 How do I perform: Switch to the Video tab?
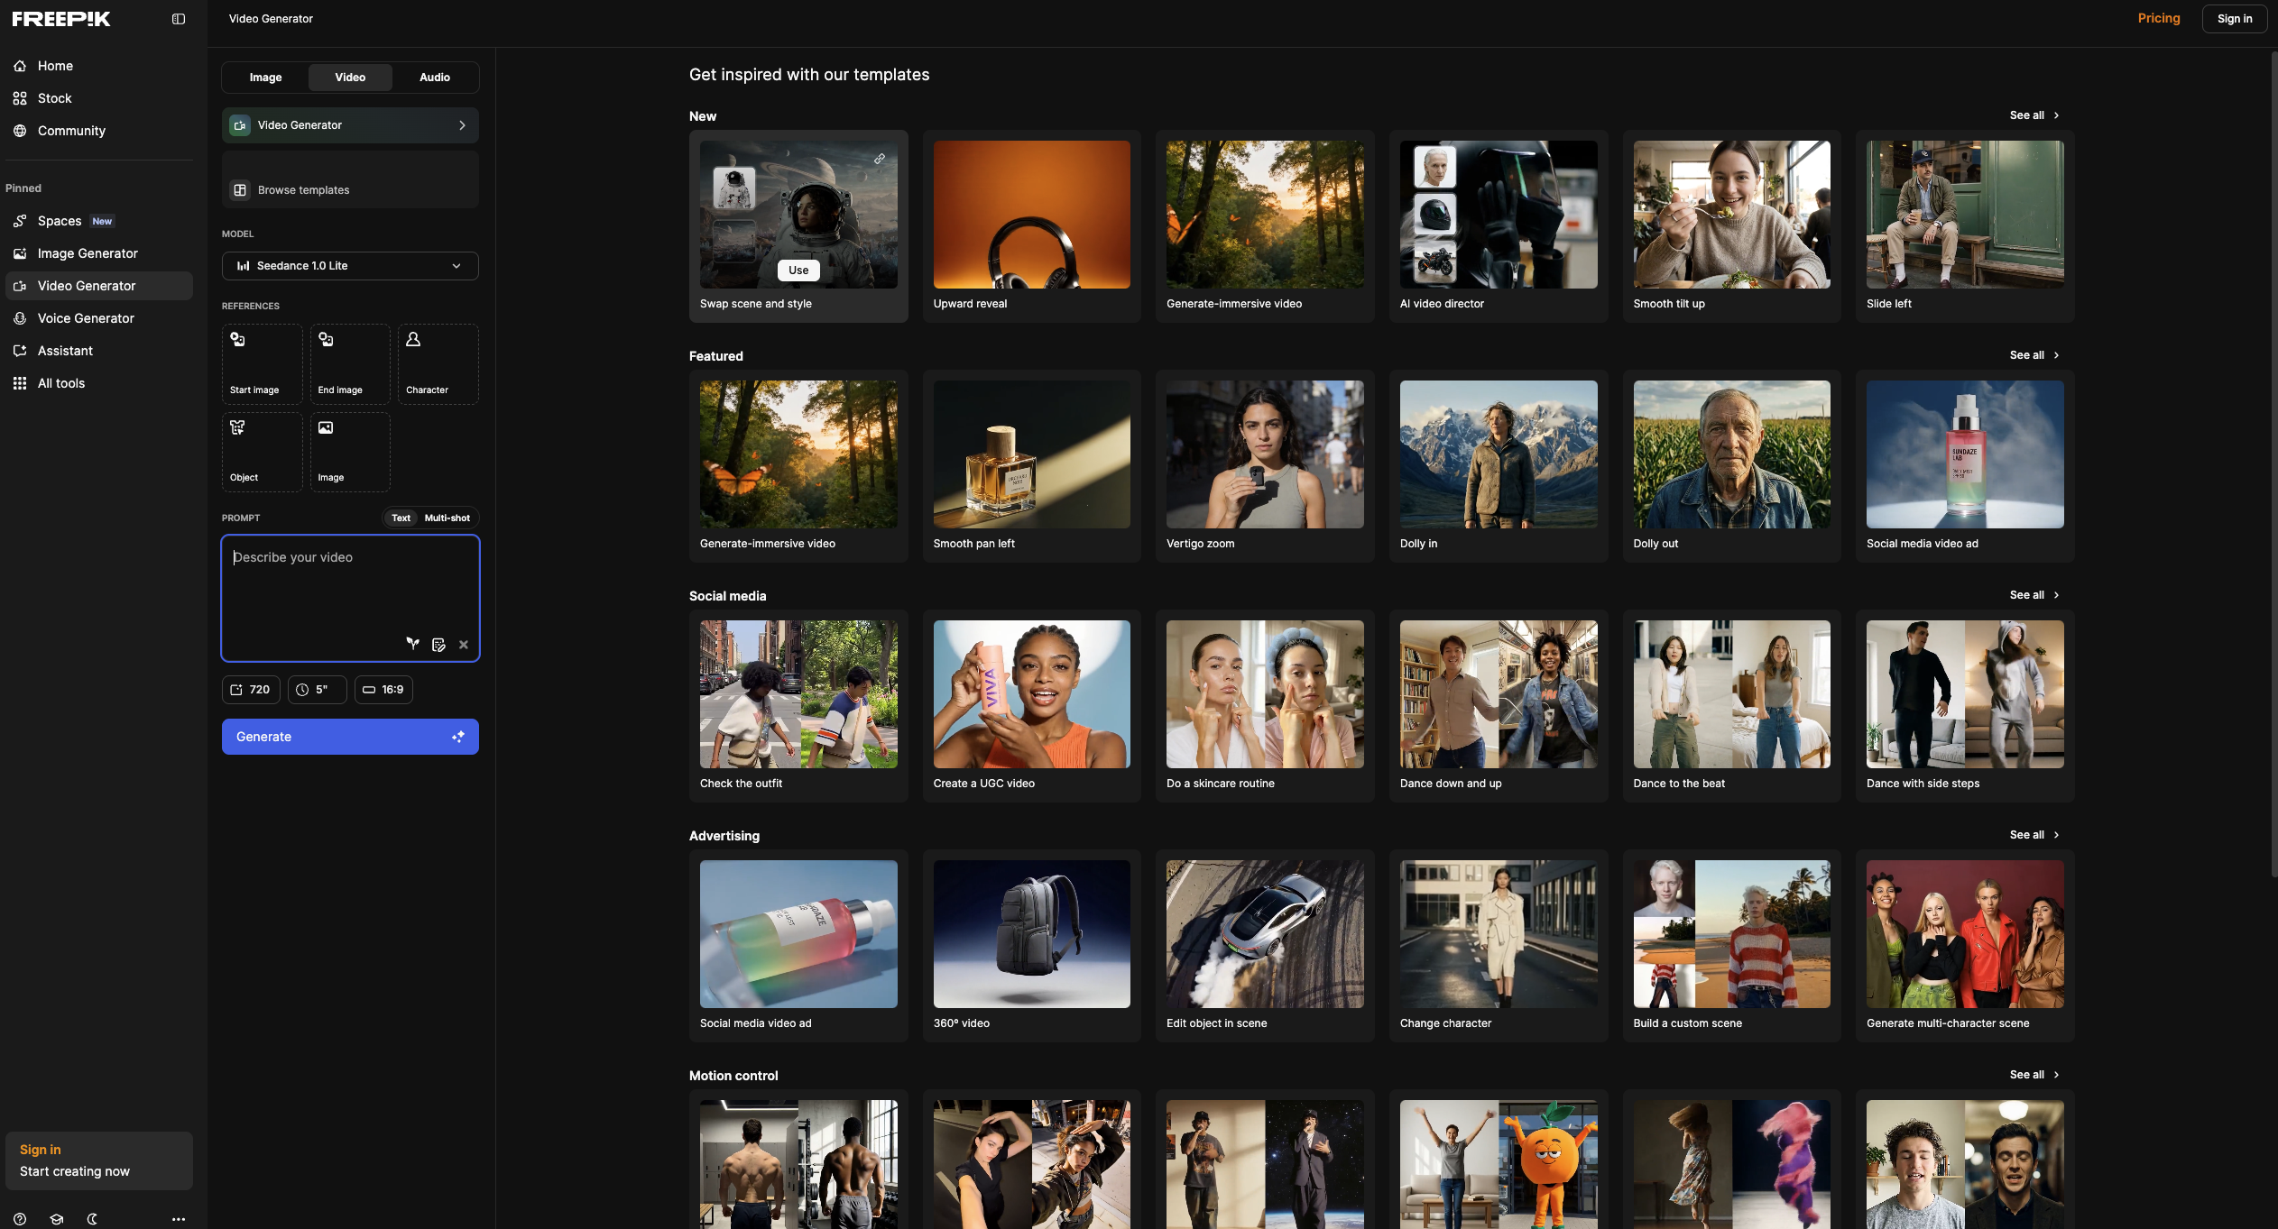click(x=350, y=77)
